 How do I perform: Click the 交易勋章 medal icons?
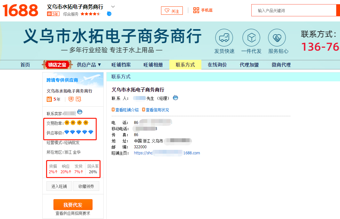[x=76, y=123]
